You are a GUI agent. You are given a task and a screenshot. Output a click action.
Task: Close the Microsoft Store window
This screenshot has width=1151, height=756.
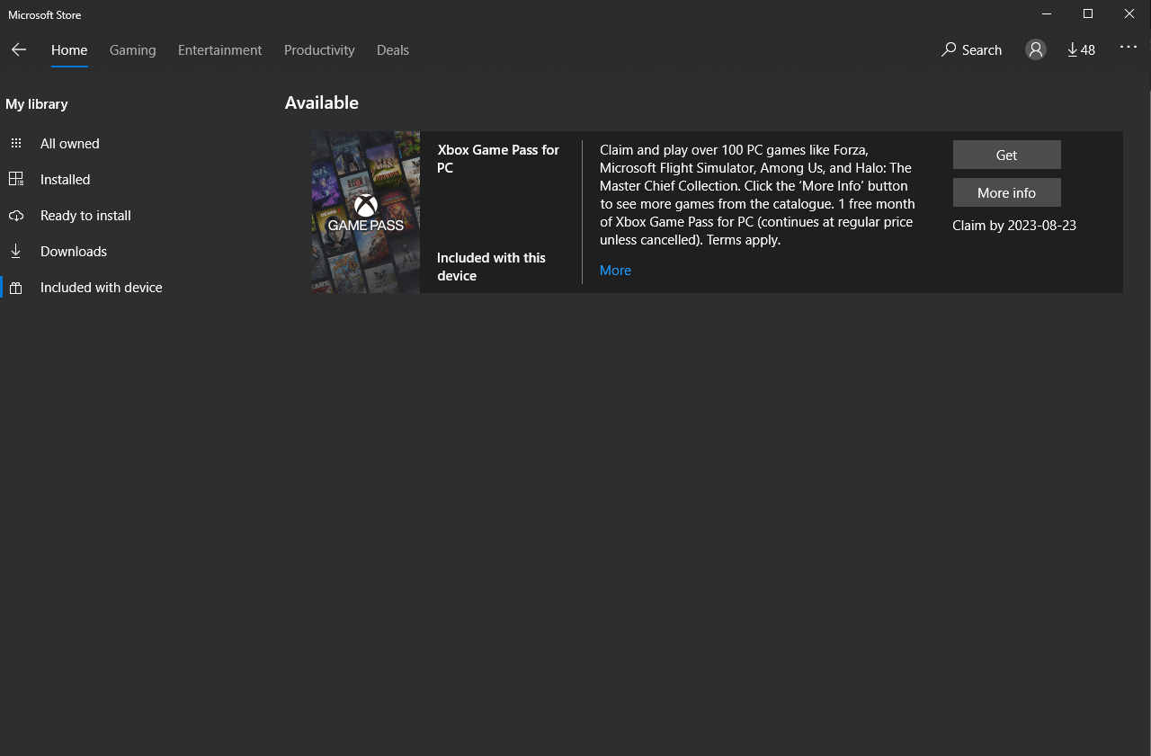1129,13
